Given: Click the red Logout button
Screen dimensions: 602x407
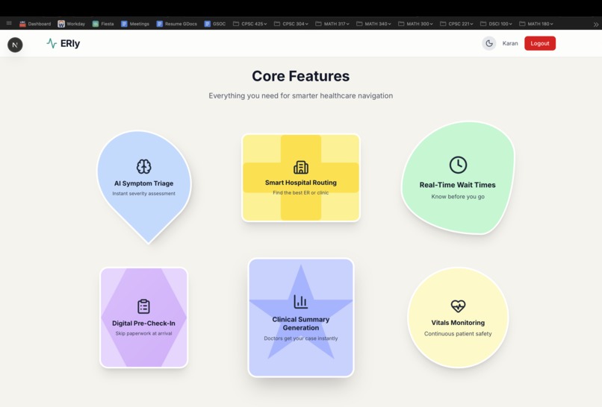Looking at the screenshot, I should pos(540,43).
